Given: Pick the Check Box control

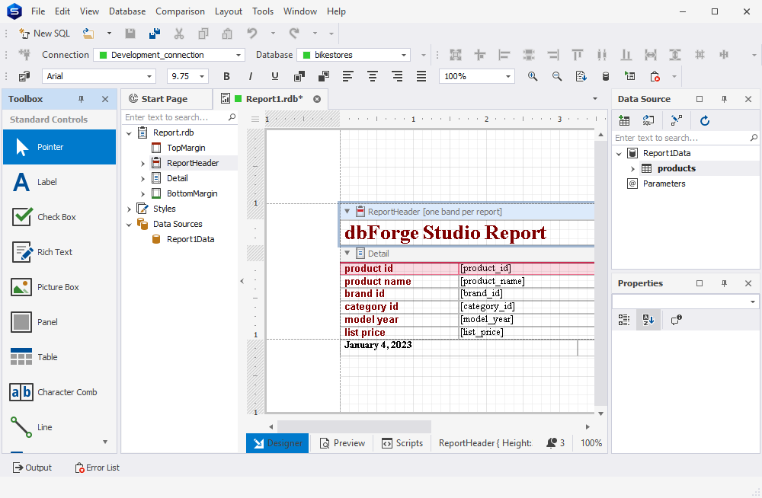Looking at the screenshot, I should [59, 217].
